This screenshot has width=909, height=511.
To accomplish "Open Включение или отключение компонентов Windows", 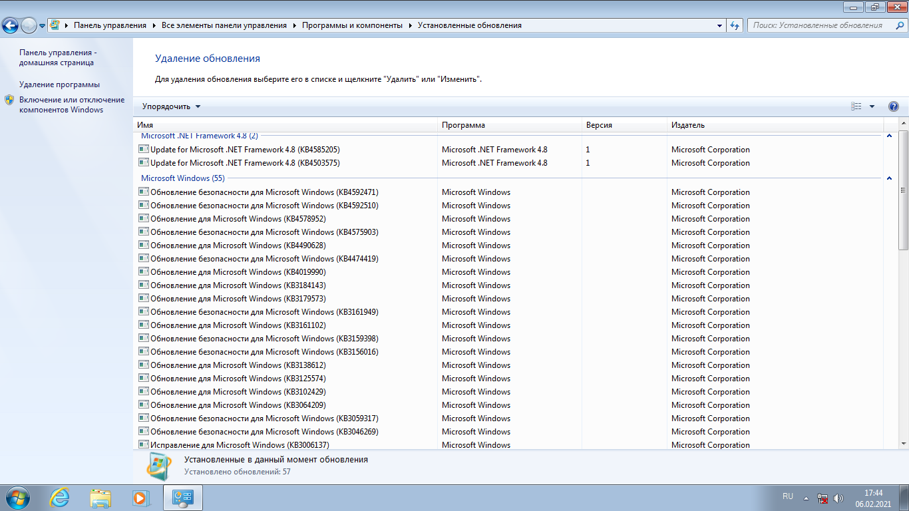I will [72, 104].
